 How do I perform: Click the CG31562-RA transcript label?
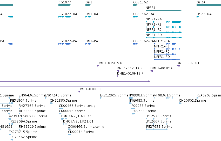[x=144, y=14]
